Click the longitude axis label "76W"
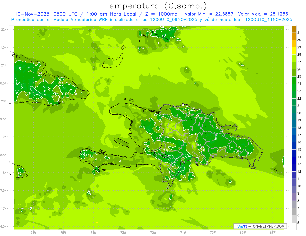This screenshot has width=306, height=236. click(x=33, y=233)
